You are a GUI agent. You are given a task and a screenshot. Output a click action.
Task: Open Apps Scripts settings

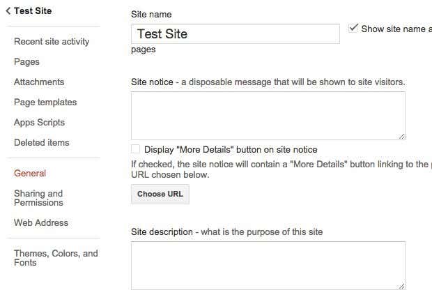point(40,123)
